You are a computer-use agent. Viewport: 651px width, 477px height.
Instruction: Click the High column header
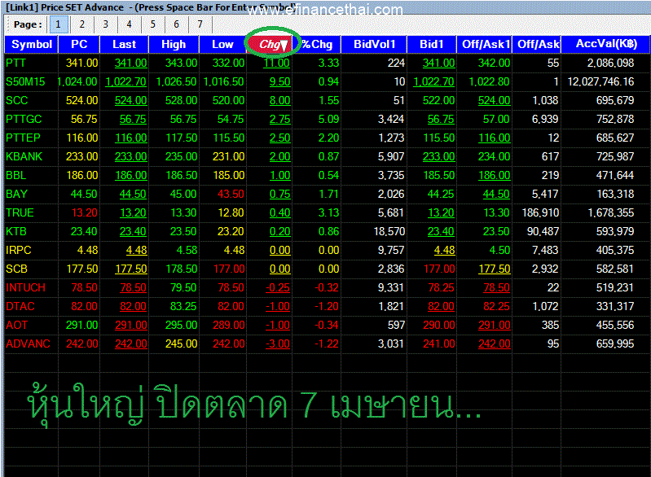174,45
